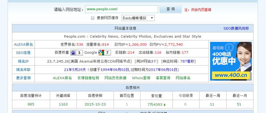Click keyword library value 1163
This screenshot has height=113, width=266.
tap(63, 105)
